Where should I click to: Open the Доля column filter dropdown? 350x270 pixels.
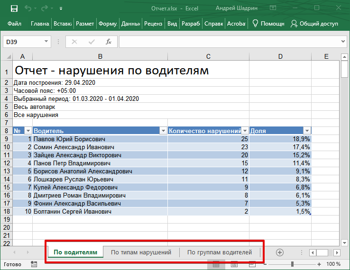tap(307, 131)
